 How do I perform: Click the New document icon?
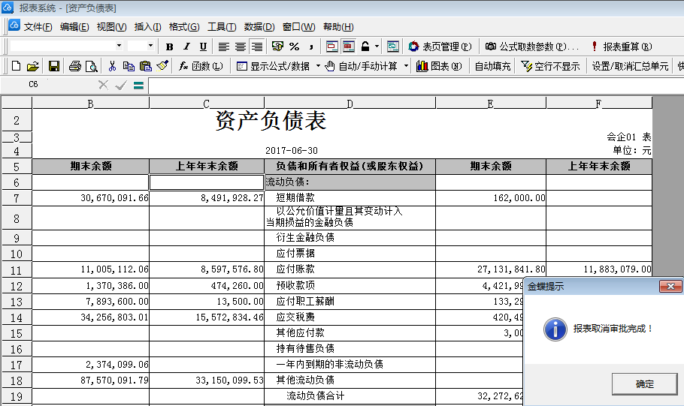click(16, 66)
